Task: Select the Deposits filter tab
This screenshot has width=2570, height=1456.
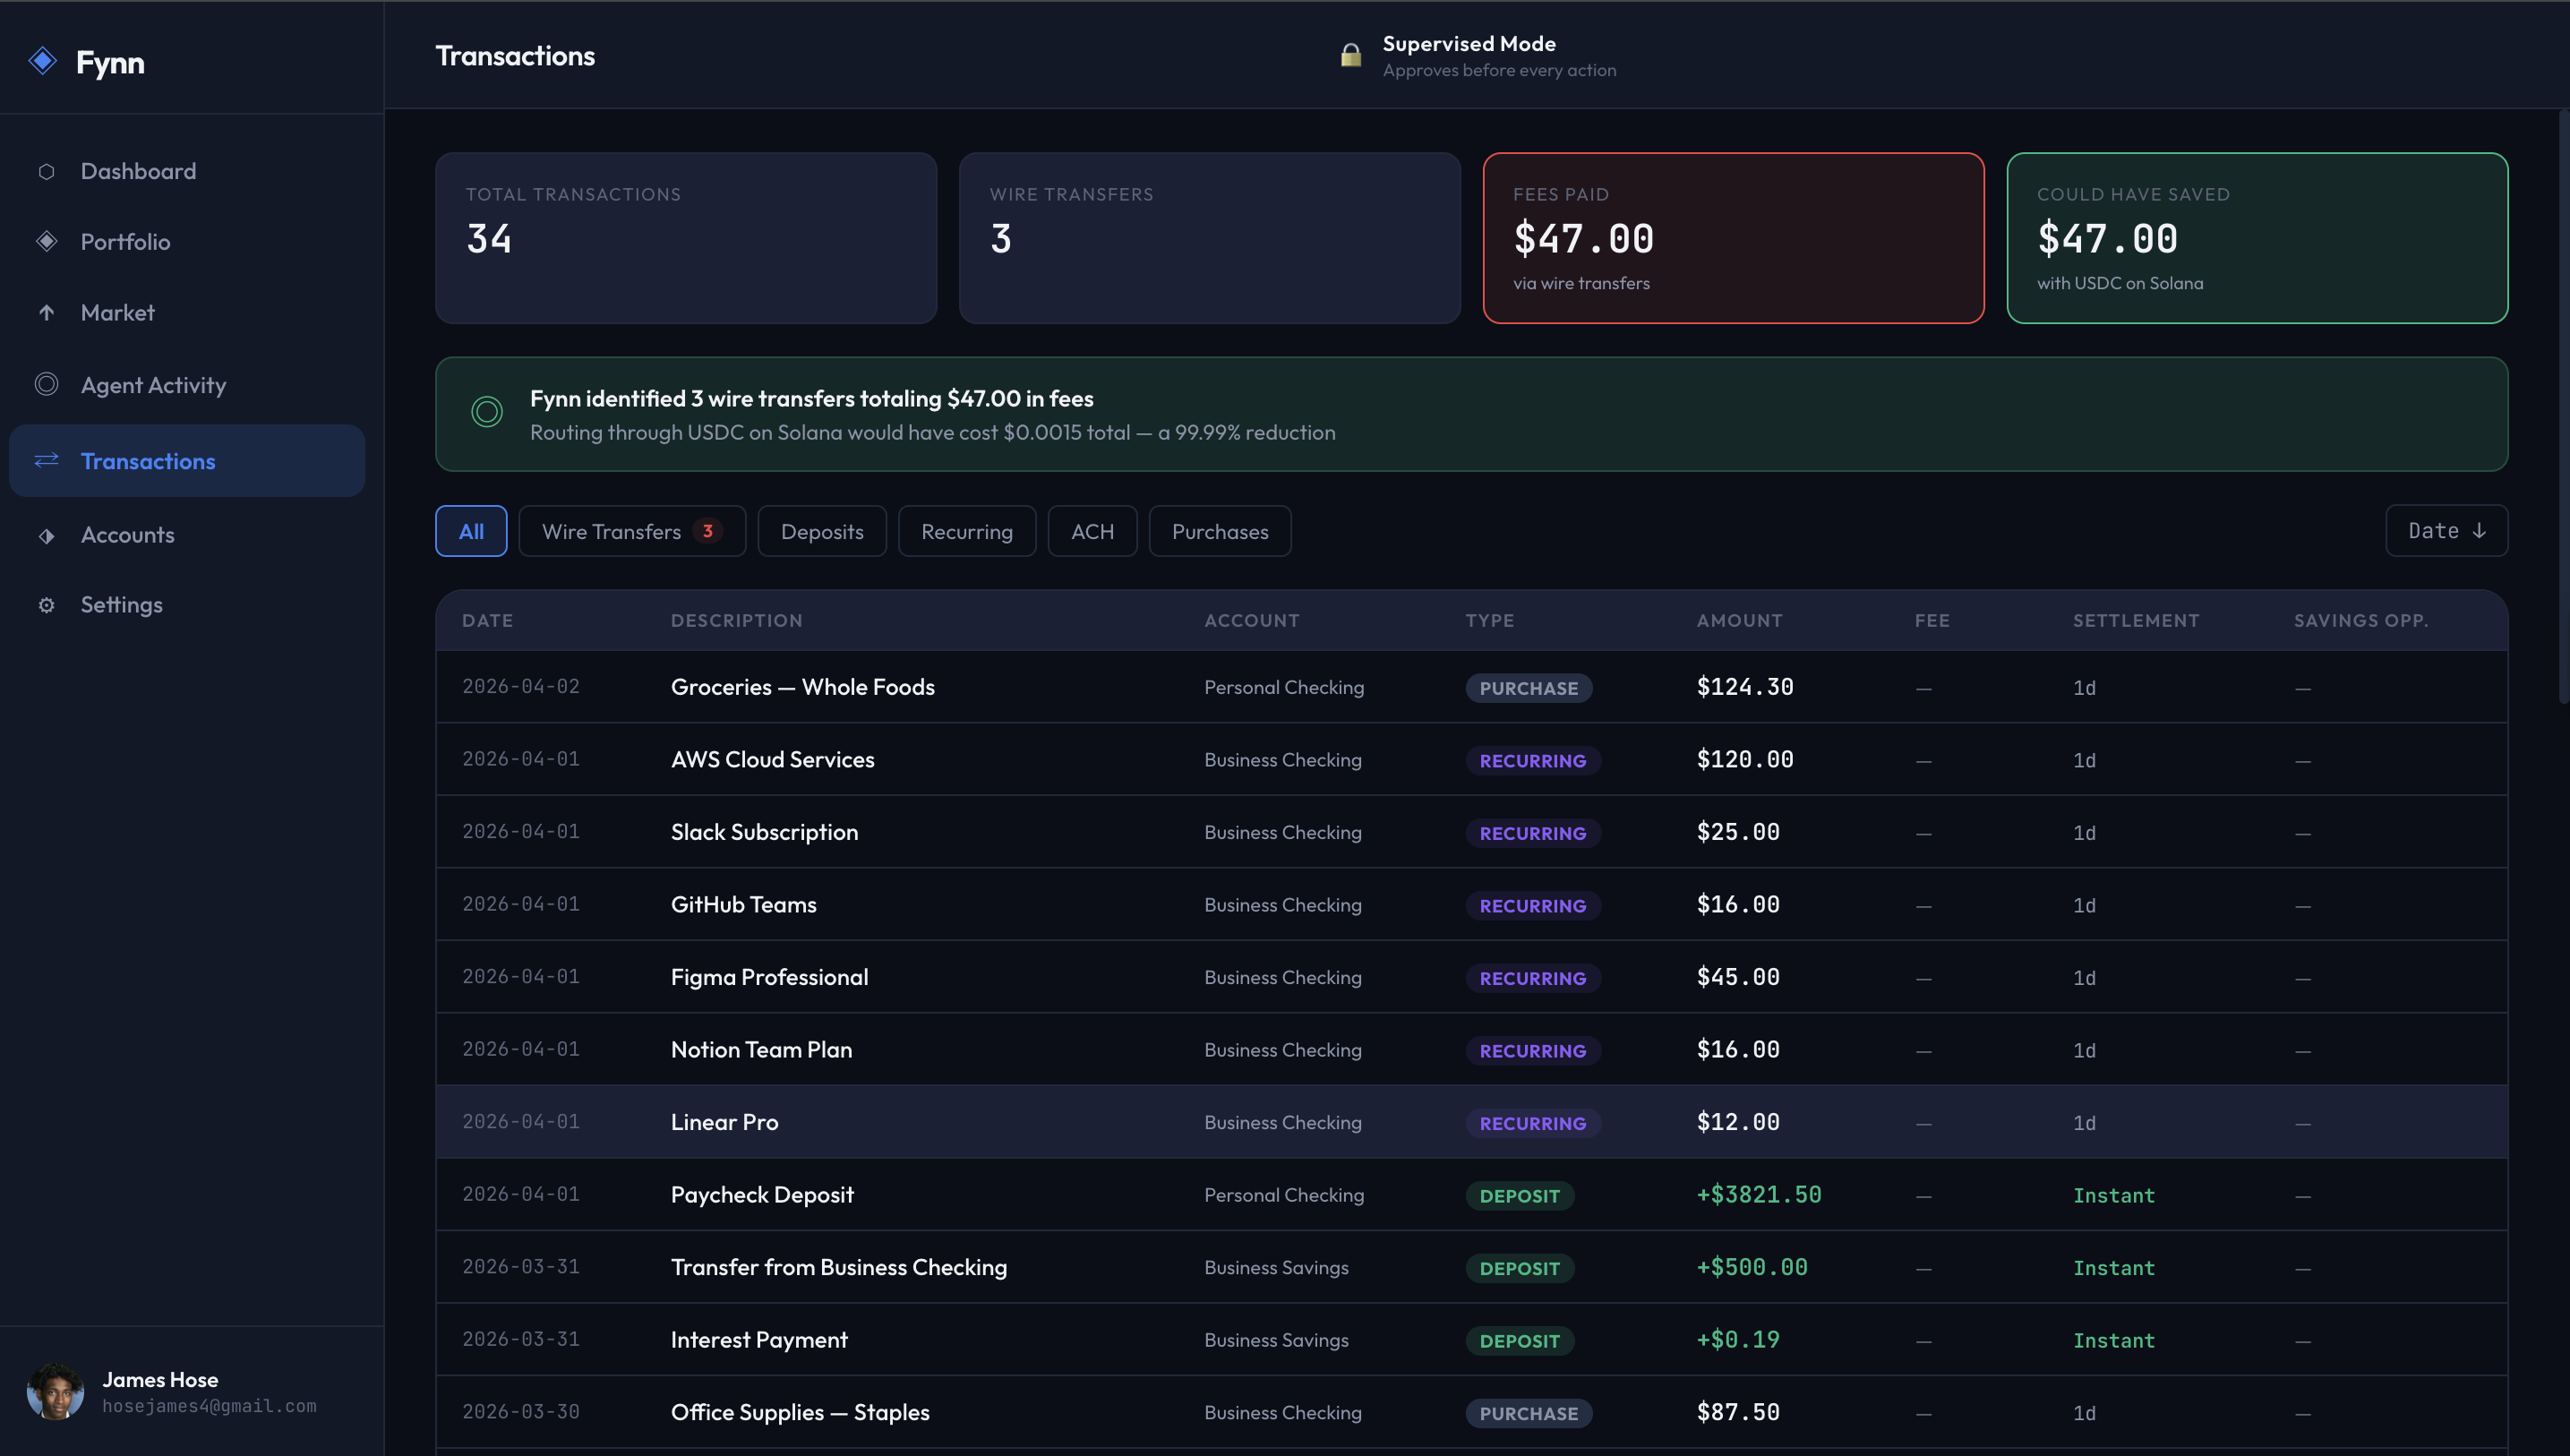Action: coord(821,532)
